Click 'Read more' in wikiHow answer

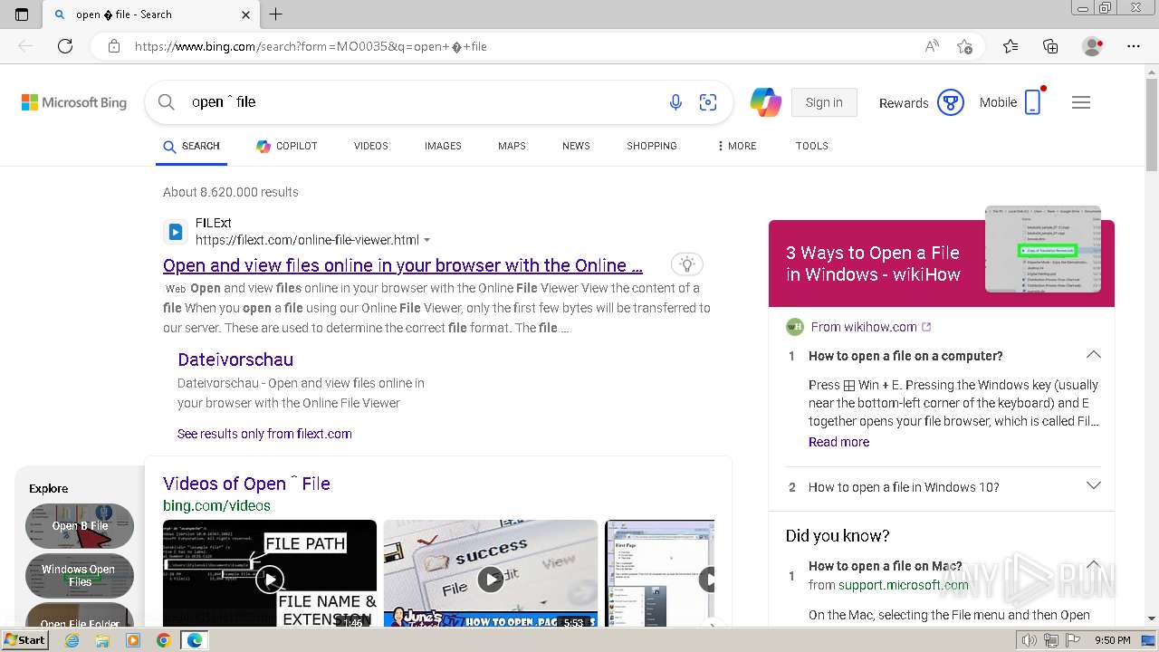(x=838, y=442)
